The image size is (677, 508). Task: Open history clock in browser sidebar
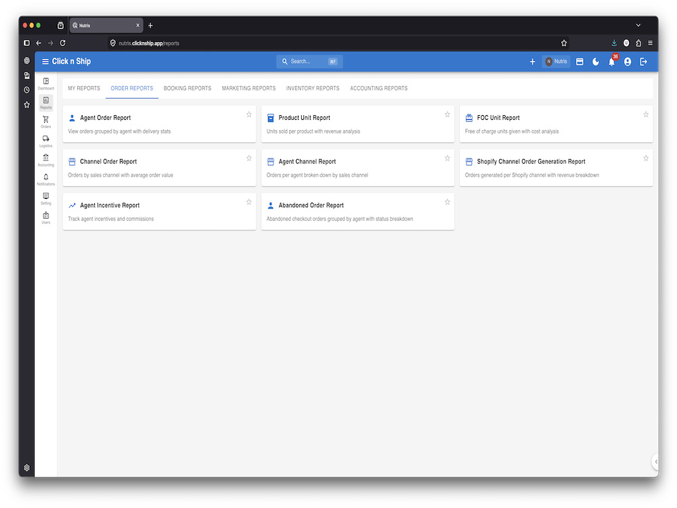coord(27,90)
